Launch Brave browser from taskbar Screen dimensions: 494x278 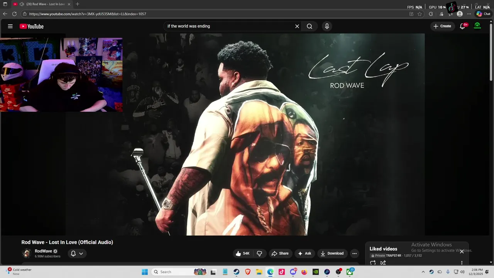coord(248,272)
